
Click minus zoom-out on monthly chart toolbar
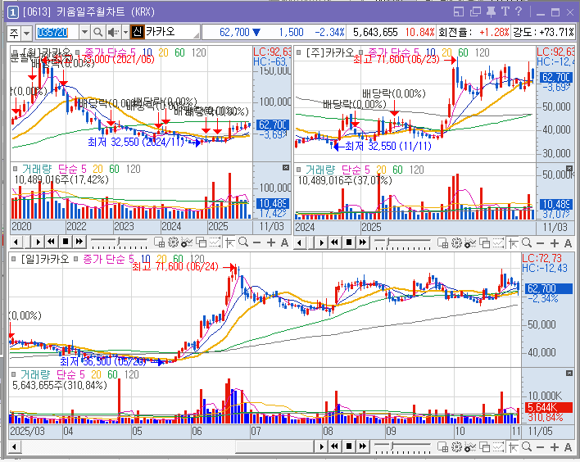256,242
